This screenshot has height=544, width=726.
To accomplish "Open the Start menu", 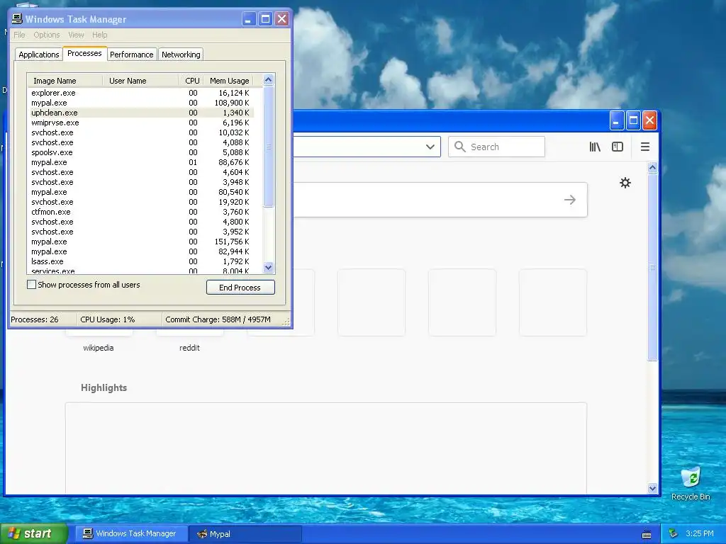I will coord(33,533).
